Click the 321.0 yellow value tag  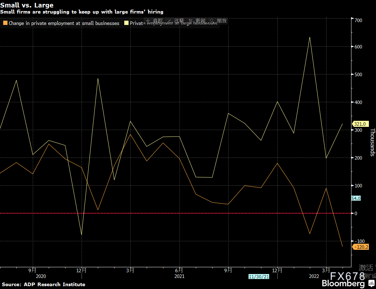360,124
